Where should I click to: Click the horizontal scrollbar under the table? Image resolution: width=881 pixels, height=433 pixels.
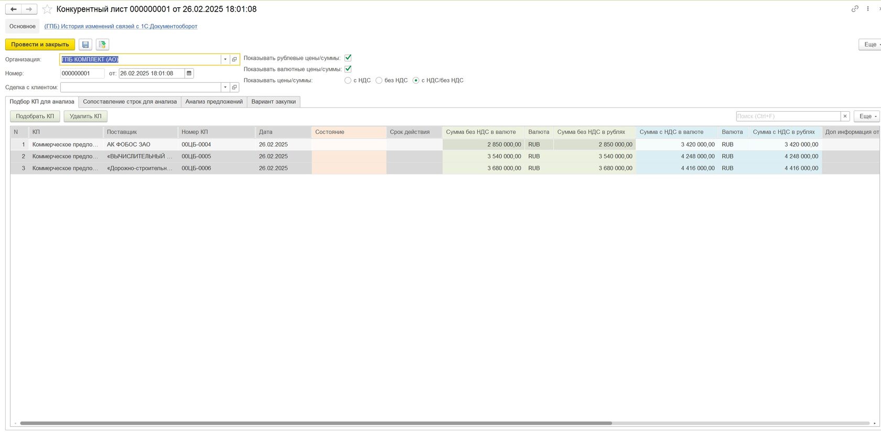tap(316, 423)
